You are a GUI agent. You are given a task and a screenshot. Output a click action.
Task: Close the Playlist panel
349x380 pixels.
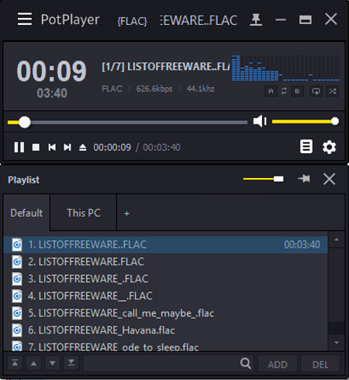coord(330,179)
